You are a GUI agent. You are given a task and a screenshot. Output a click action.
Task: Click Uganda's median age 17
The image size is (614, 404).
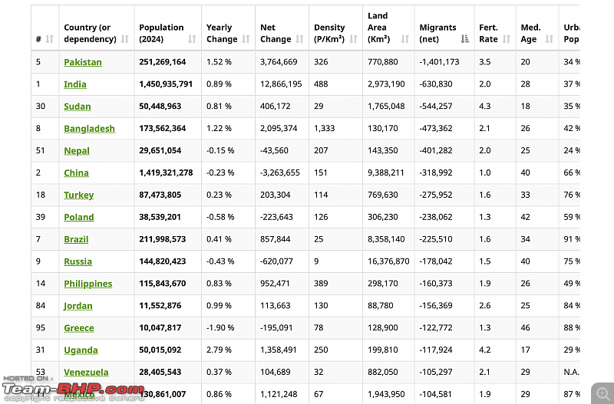(x=526, y=350)
